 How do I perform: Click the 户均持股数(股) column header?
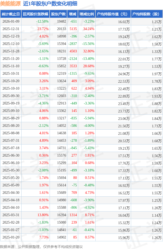click(x=147, y=14)
